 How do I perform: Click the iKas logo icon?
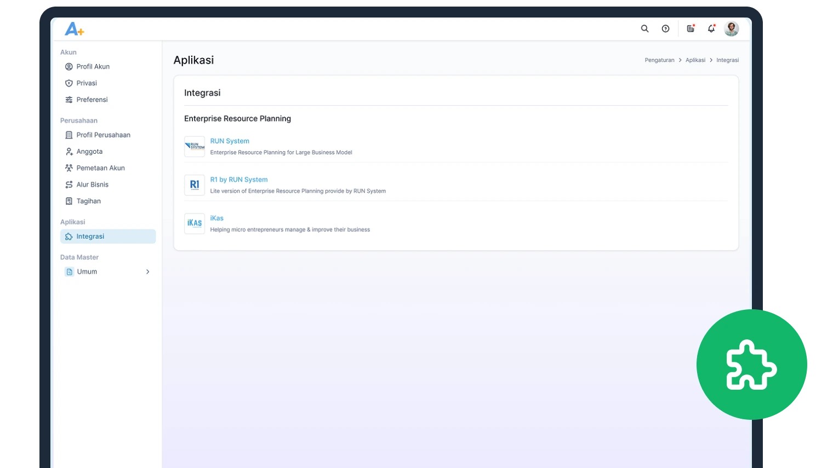tap(195, 223)
